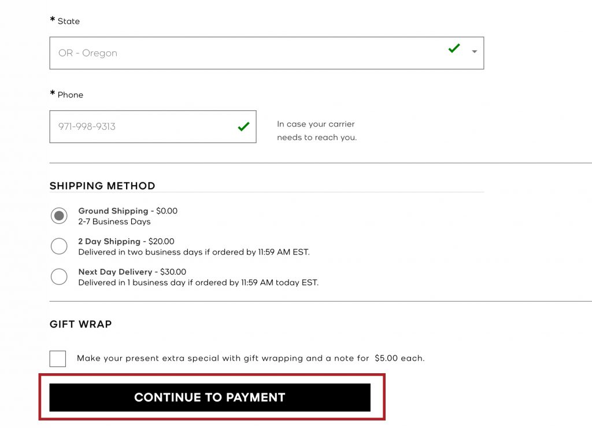Choose the 2 Day Shipping radio button
The height and width of the screenshot is (428, 592).
point(59,246)
